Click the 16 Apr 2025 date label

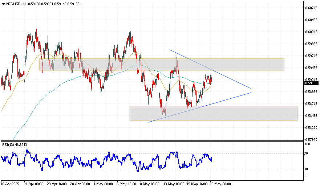coord(10,184)
